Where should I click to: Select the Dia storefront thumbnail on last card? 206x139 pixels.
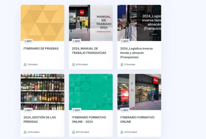point(139,92)
